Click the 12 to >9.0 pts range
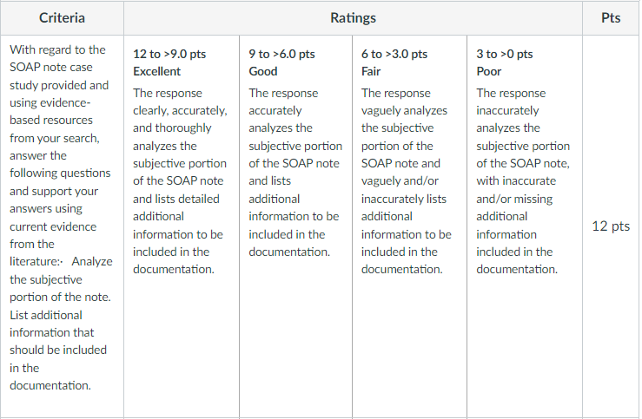 click(169, 54)
